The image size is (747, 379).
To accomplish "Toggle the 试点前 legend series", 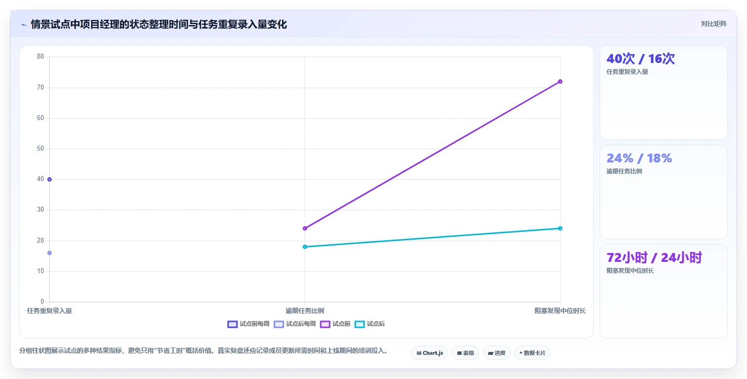I will pos(335,324).
